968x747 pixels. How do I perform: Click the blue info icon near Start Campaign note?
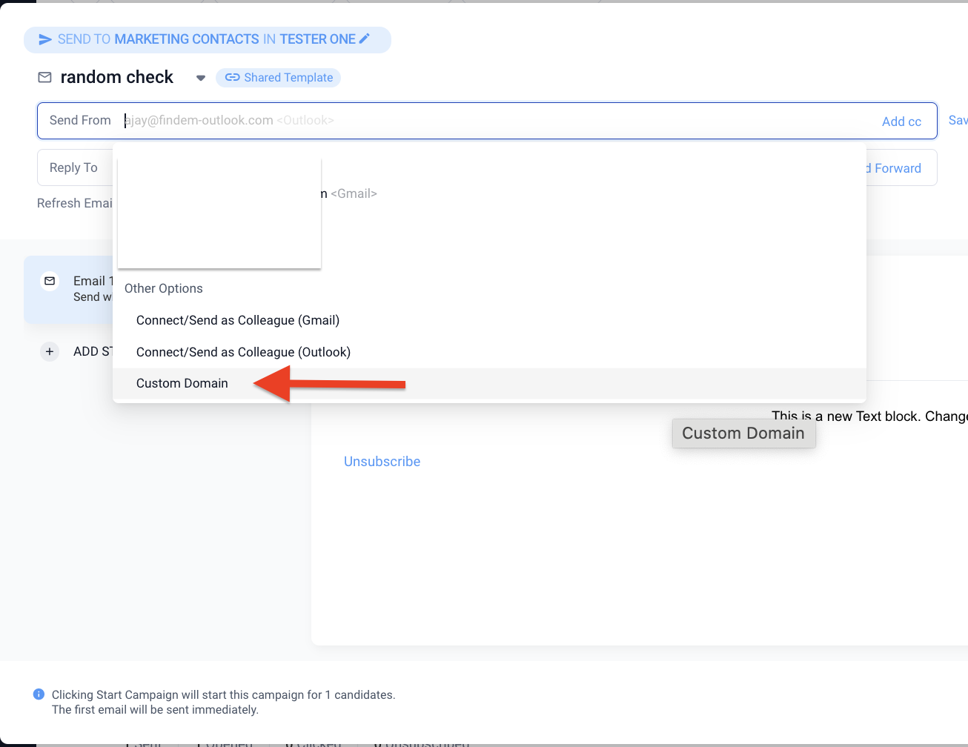(39, 694)
